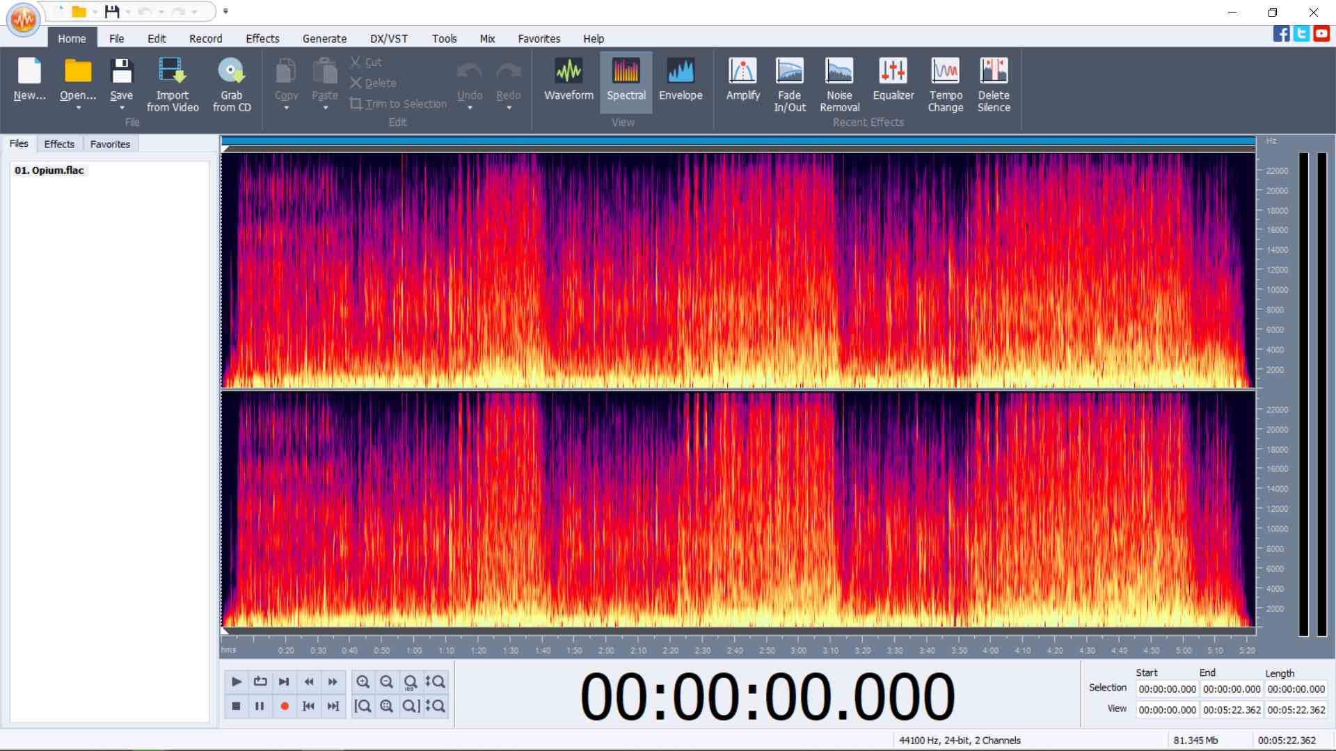Switch to the Waveform view
This screenshot has width=1336, height=751.
[568, 81]
